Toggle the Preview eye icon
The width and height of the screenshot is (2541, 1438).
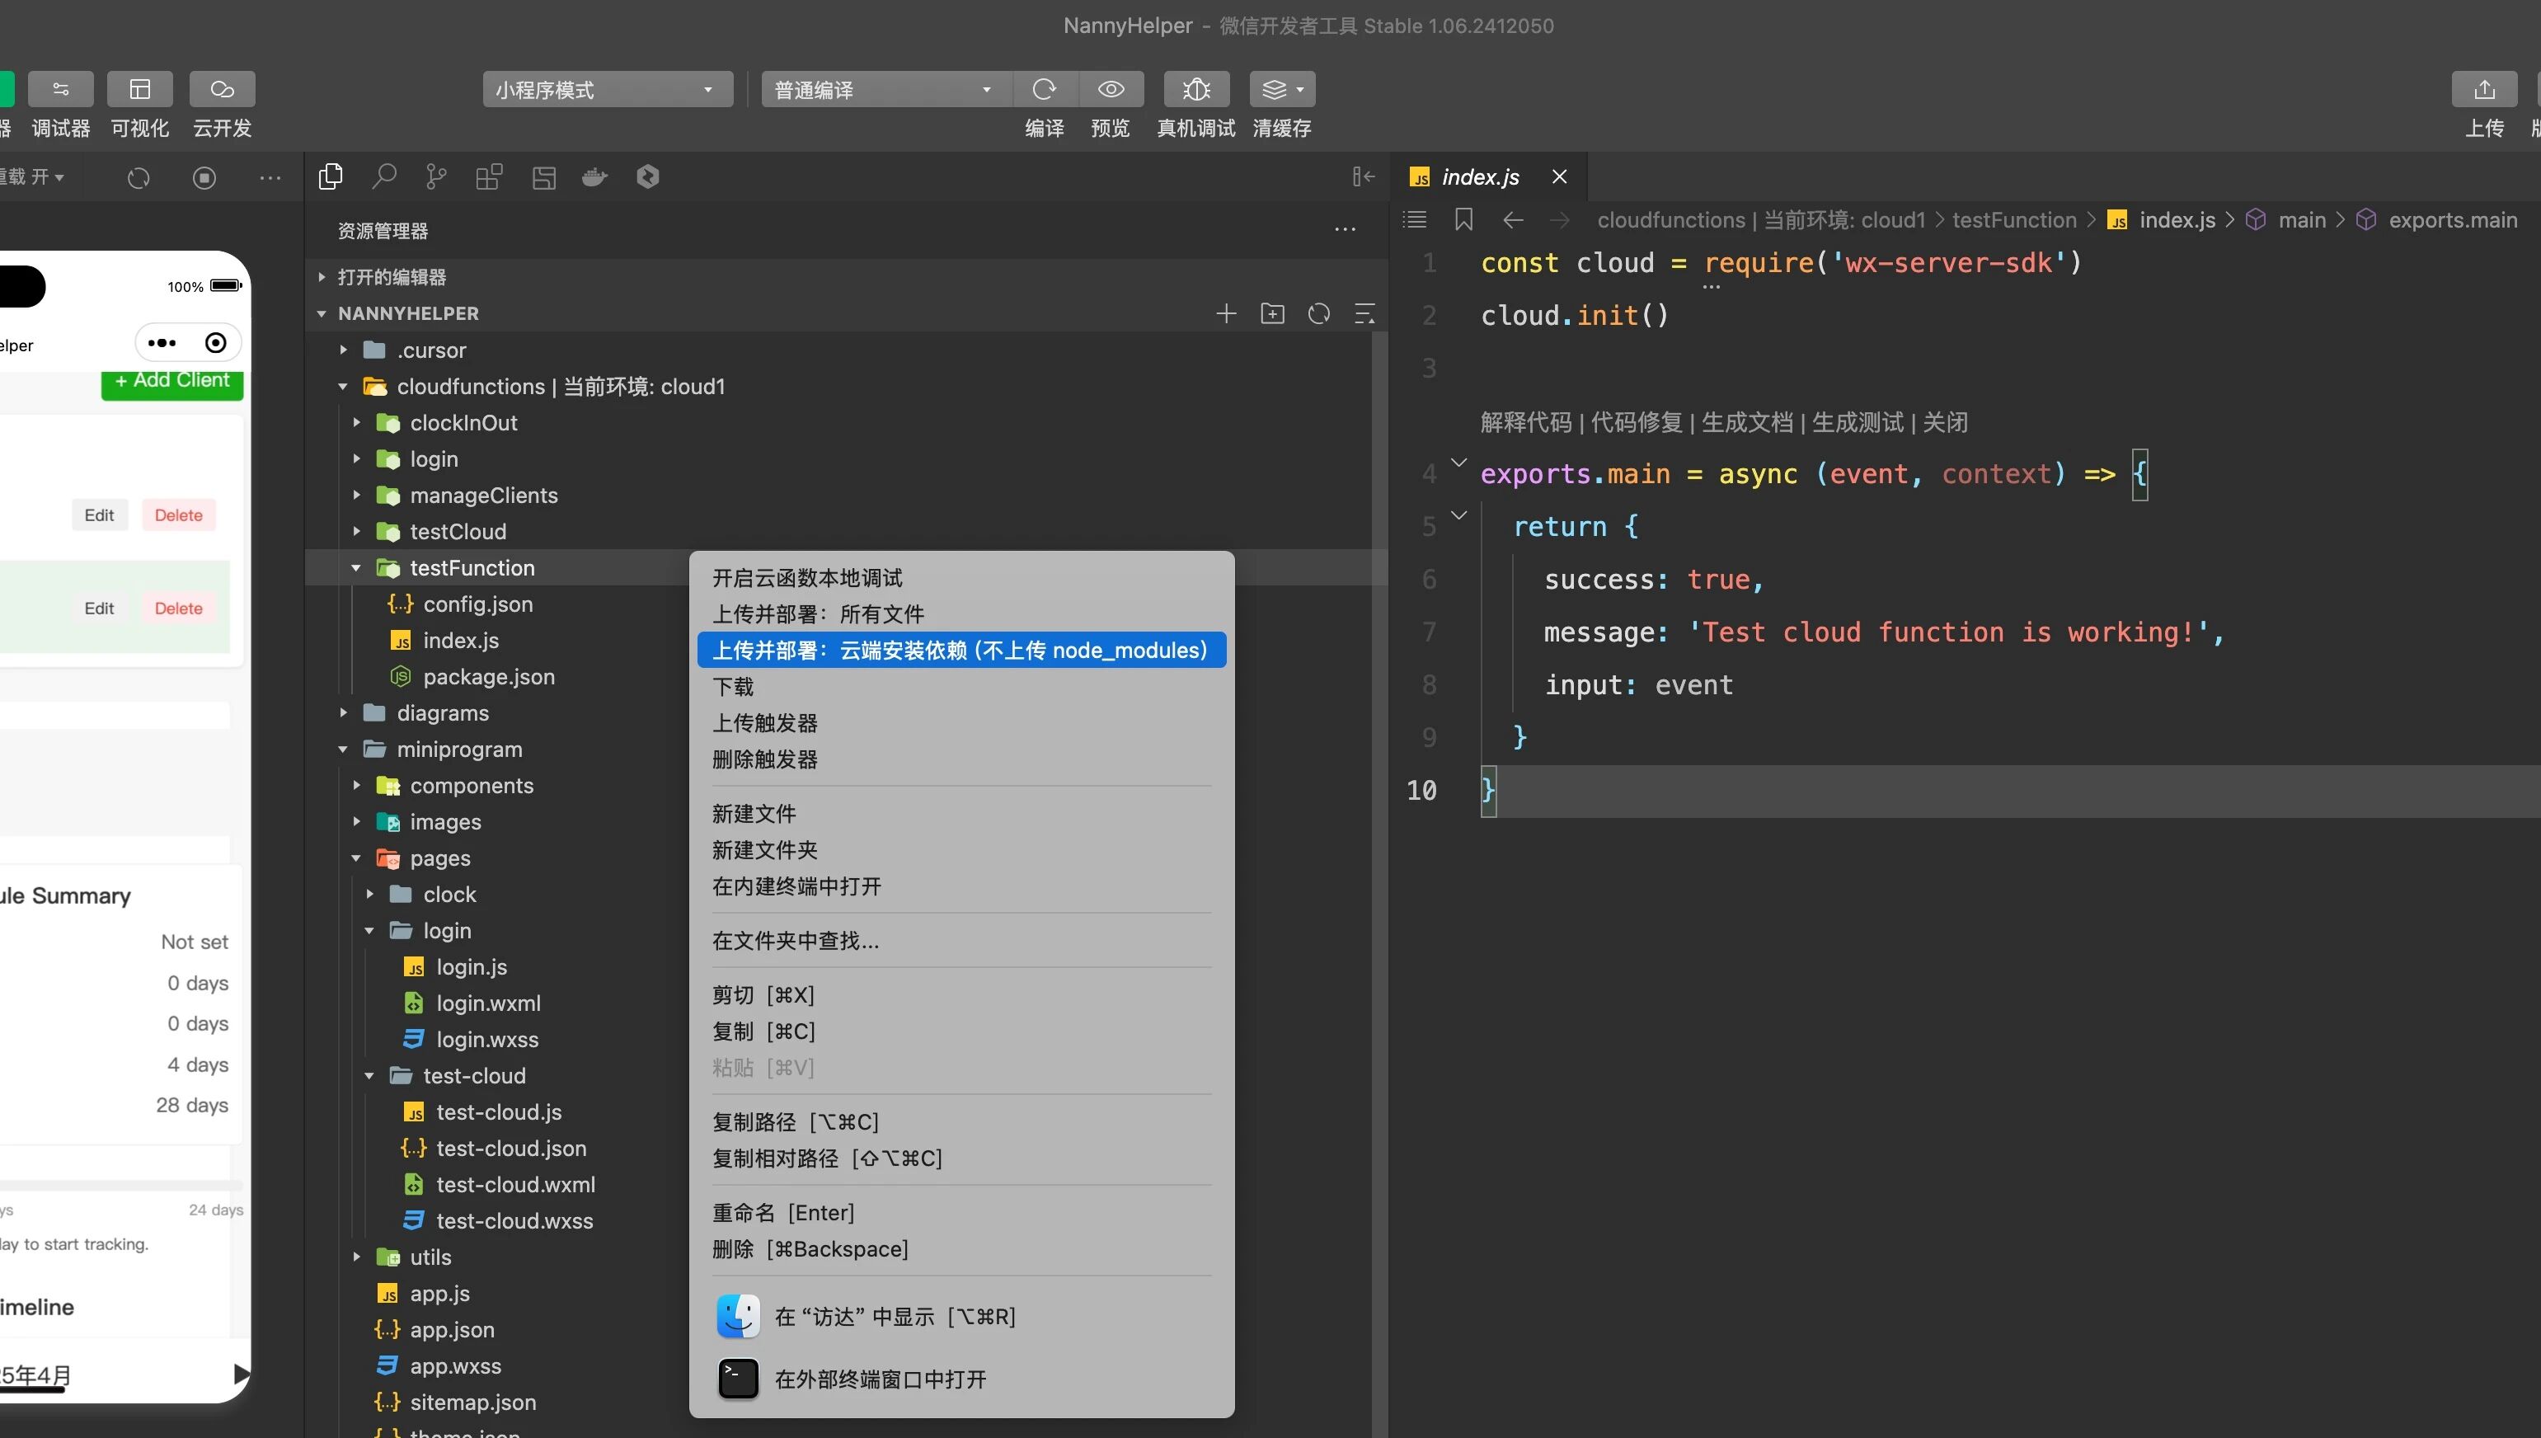pyautogui.click(x=1110, y=90)
